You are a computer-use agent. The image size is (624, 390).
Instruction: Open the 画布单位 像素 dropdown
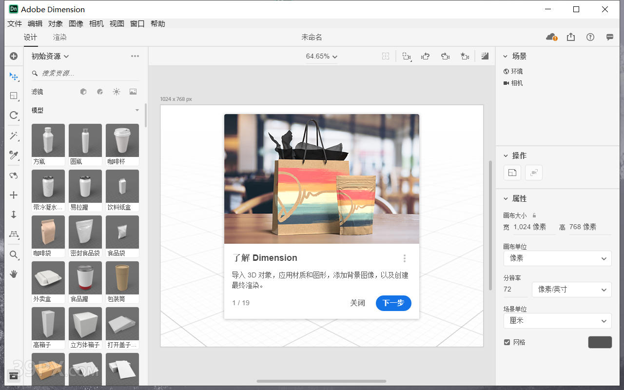(x=557, y=258)
